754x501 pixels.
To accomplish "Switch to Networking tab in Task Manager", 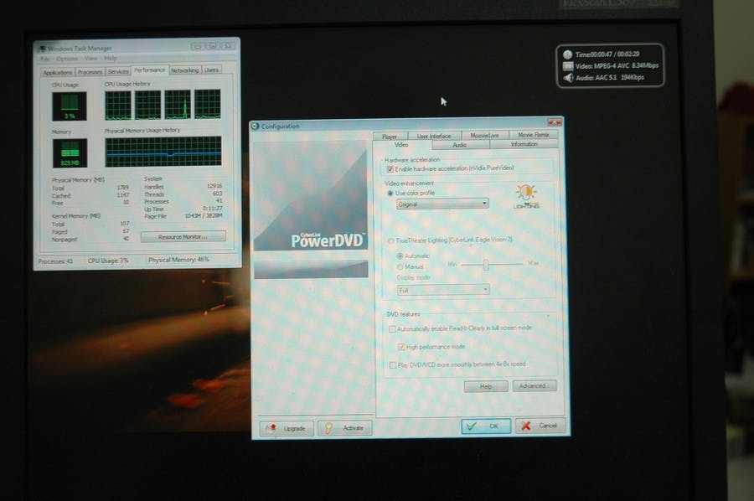I will (x=184, y=70).
